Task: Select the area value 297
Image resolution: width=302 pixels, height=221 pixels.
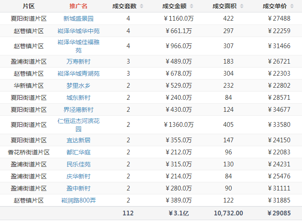Action: (x=228, y=31)
